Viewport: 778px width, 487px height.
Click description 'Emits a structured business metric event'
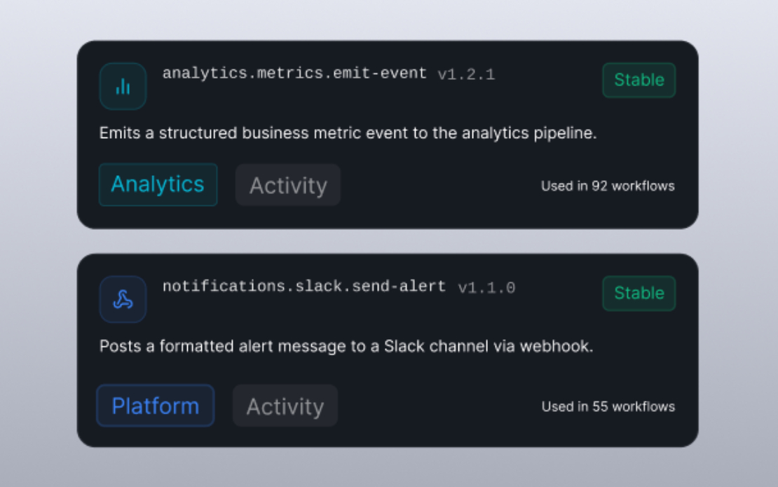click(348, 133)
